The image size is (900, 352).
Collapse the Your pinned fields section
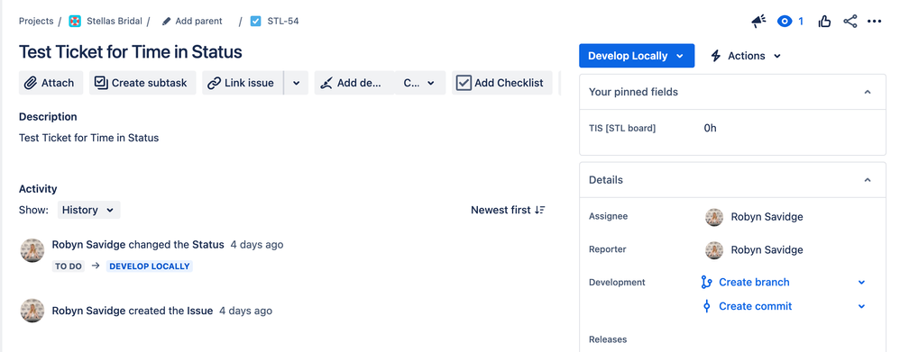click(x=868, y=92)
